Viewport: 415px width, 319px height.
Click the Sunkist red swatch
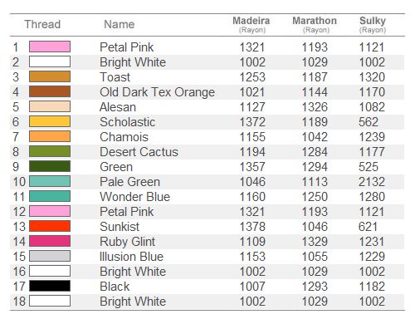(x=50, y=226)
